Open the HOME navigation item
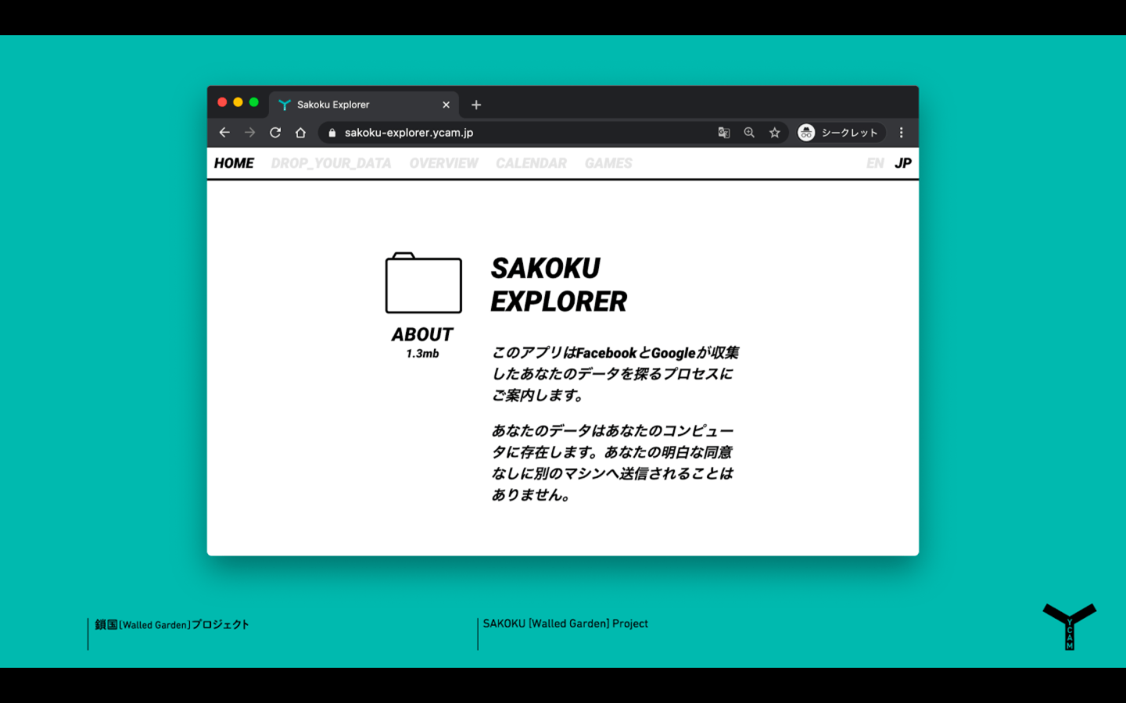 [234, 163]
